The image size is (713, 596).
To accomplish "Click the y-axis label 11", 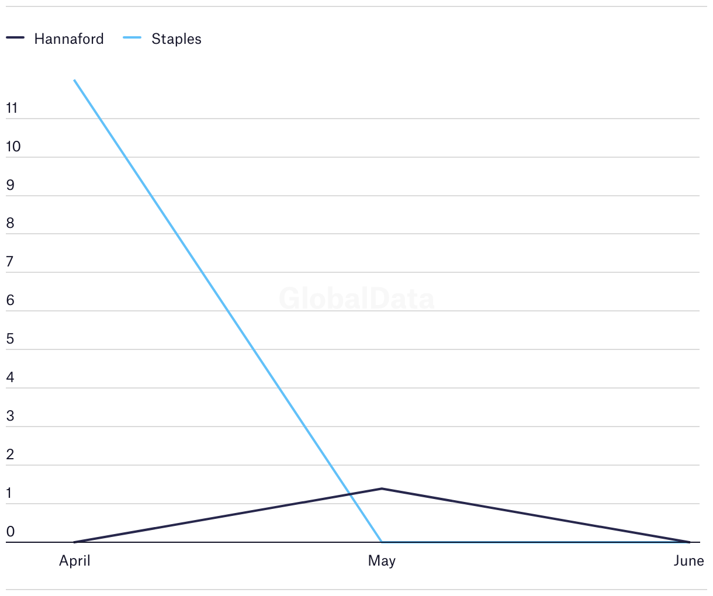I will (x=12, y=108).
